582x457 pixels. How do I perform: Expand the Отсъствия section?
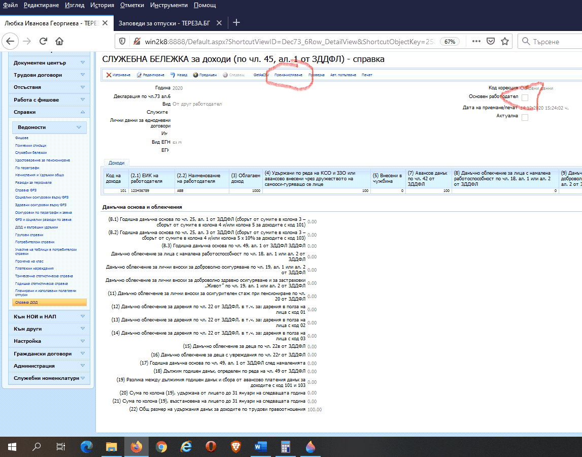[49, 87]
